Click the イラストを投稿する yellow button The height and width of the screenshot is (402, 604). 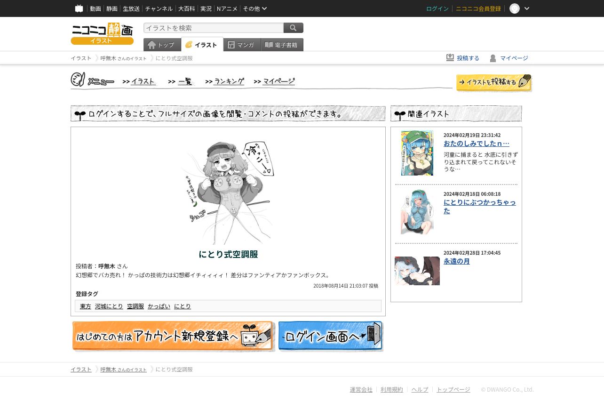tap(494, 82)
